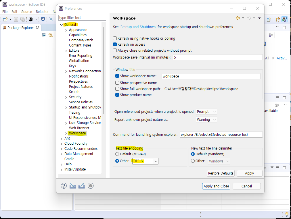
Task: Select Content Types preferences item
Action: tap(80, 45)
